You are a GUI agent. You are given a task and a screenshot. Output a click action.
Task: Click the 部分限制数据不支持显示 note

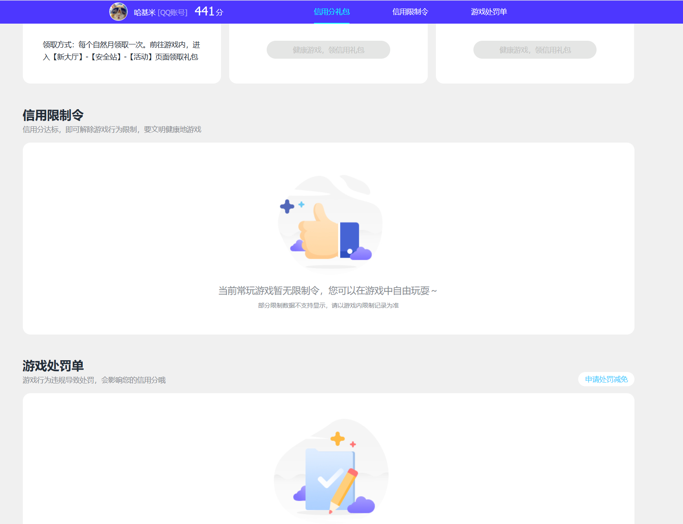pyautogui.click(x=328, y=306)
